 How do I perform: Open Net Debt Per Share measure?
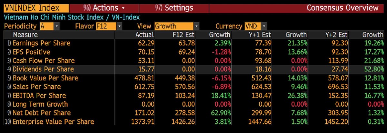(42, 113)
